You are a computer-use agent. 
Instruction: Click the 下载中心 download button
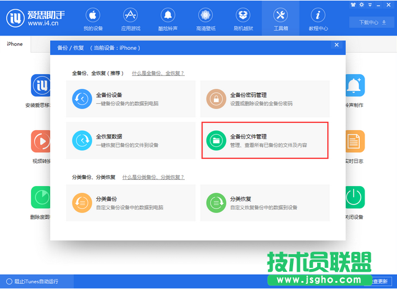pyautogui.click(x=372, y=22)
